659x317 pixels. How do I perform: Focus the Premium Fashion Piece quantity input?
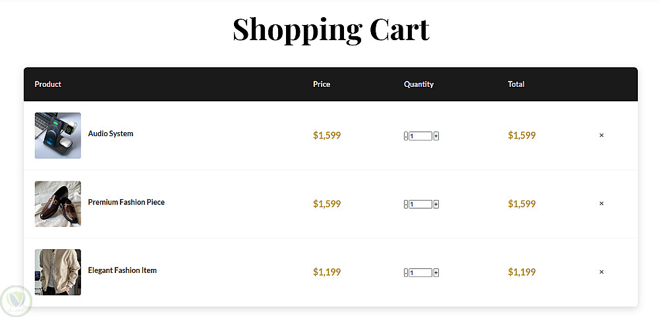420,205
